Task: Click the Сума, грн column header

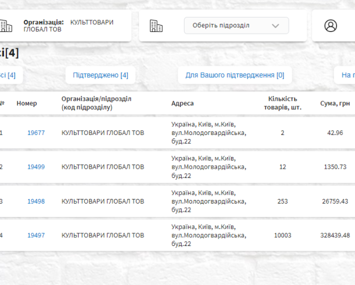Action: click(x=335, y=104)
